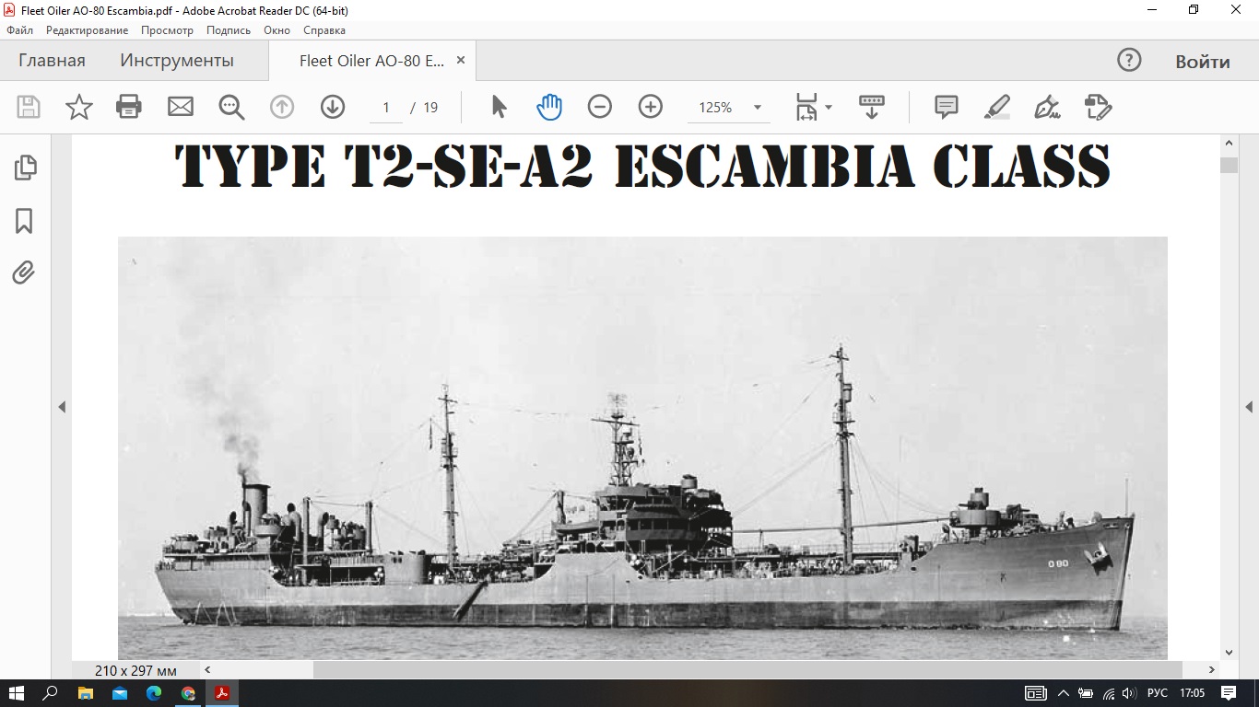Zoom in with the plus icon

(651, 107)
